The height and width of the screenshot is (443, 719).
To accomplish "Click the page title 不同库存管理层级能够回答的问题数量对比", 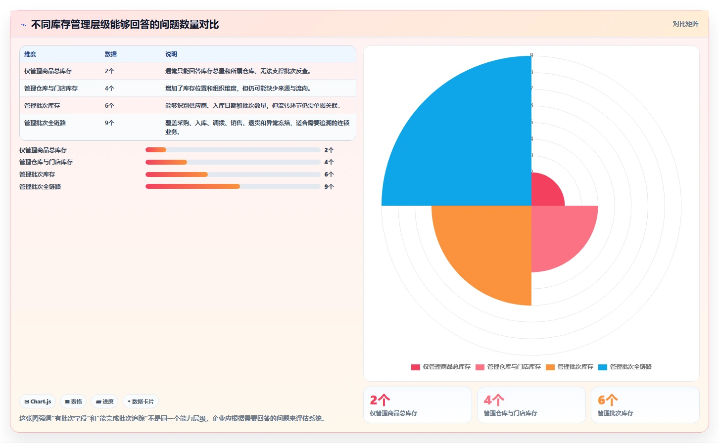I will click(125, 25).
